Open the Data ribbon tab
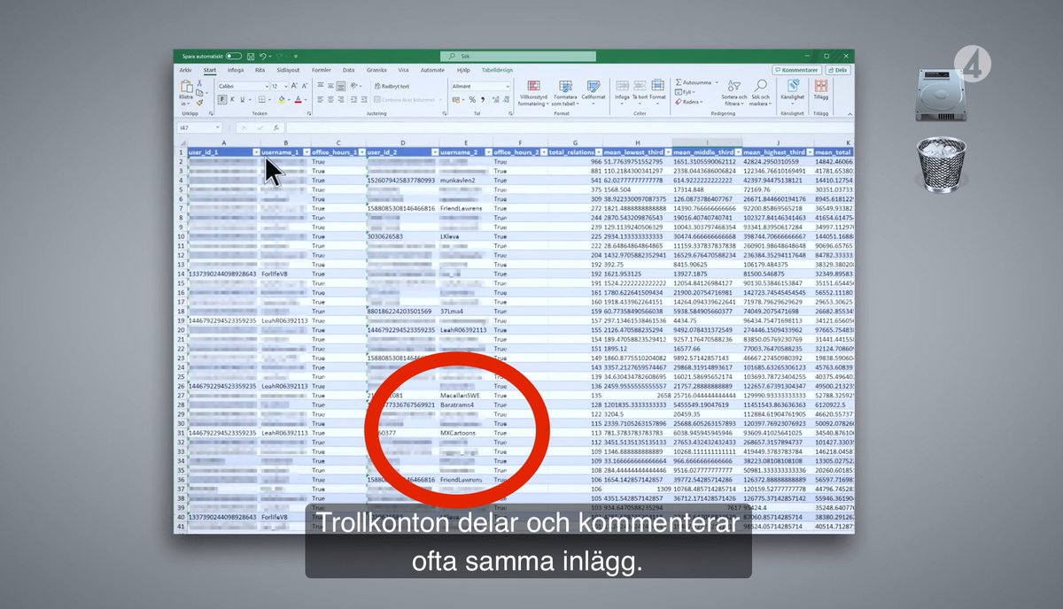 (348, 70)
